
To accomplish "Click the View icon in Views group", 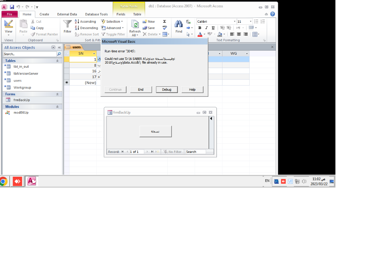I will point(9,24).
